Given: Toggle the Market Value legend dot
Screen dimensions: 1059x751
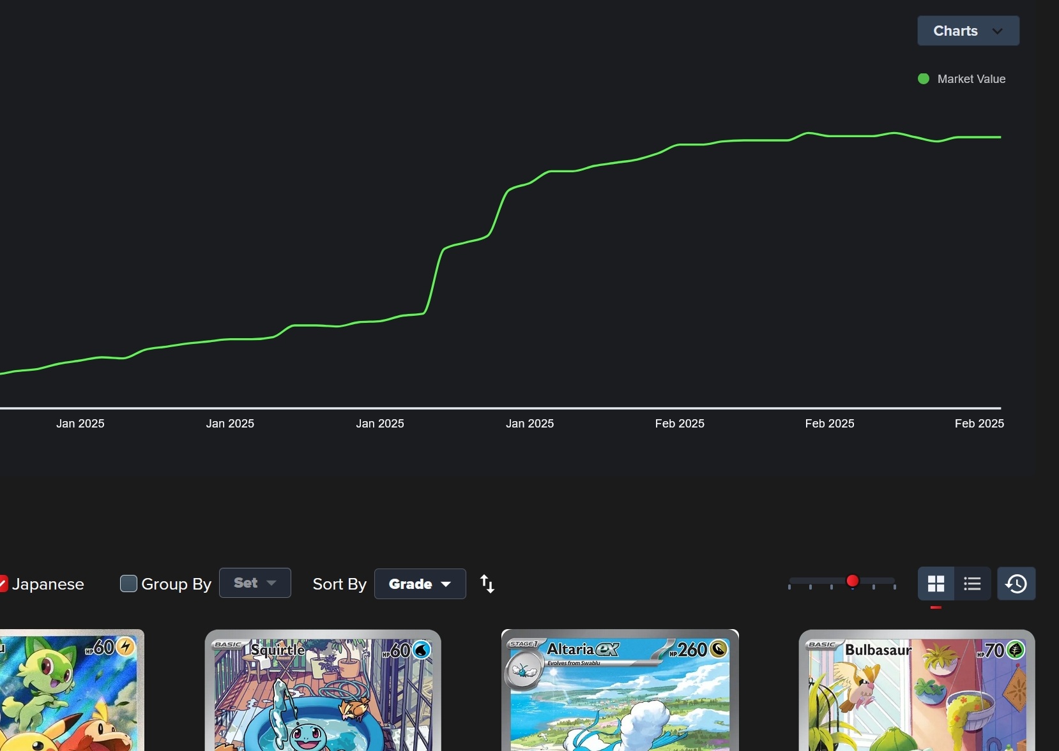Looking at the screenshot, I should pyautogui.click(x=924, y=79).
